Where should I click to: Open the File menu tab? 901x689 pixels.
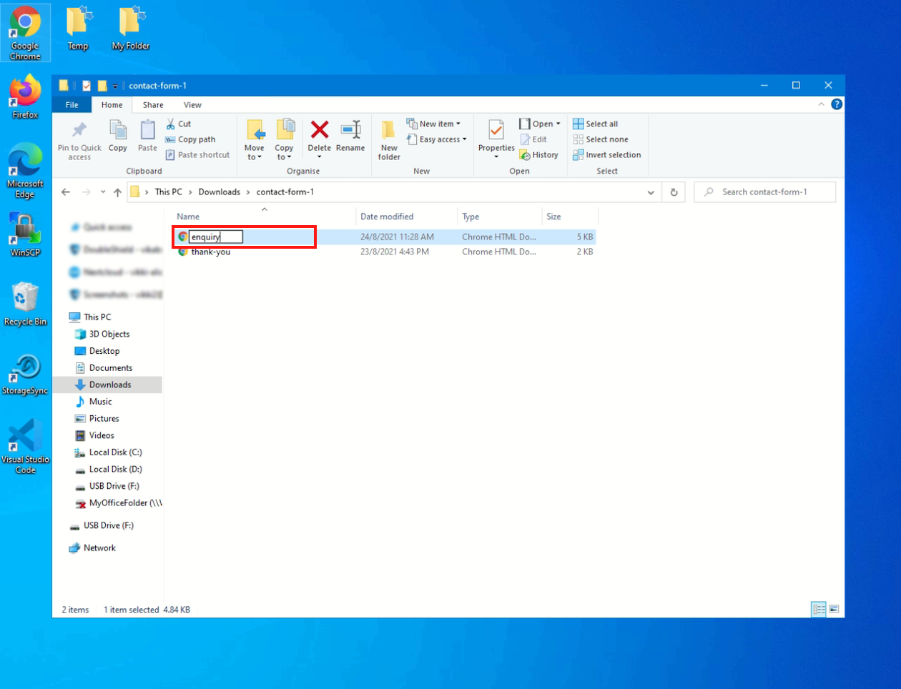click(72, 105)
